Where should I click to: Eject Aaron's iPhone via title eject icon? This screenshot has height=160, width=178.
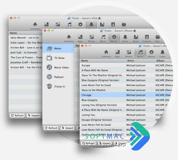click(135, 31)
